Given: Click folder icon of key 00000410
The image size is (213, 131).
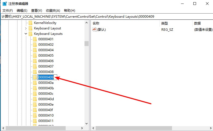Looking at the screenshot, I should [x=35, y=115].
